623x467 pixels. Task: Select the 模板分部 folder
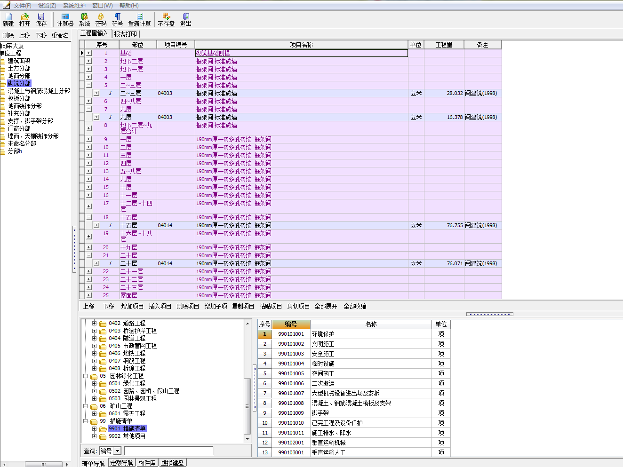pyautogui.click(x=19, y=98)
